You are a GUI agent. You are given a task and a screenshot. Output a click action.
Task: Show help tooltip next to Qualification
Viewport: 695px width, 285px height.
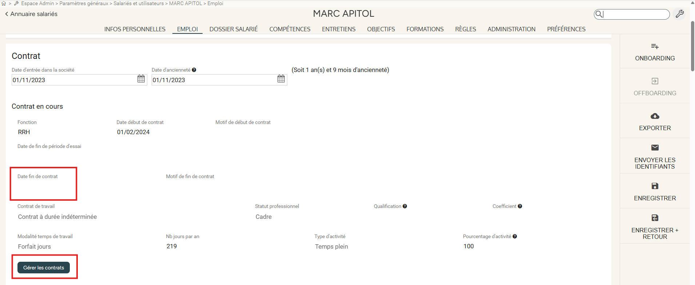click(x=405, y=206)
